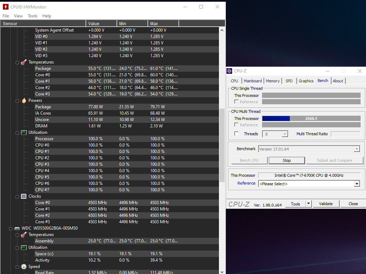Switch to the Mainboard tab
Image resolution: width=366 pixels, height=274 pixels.
pos(253,81)
